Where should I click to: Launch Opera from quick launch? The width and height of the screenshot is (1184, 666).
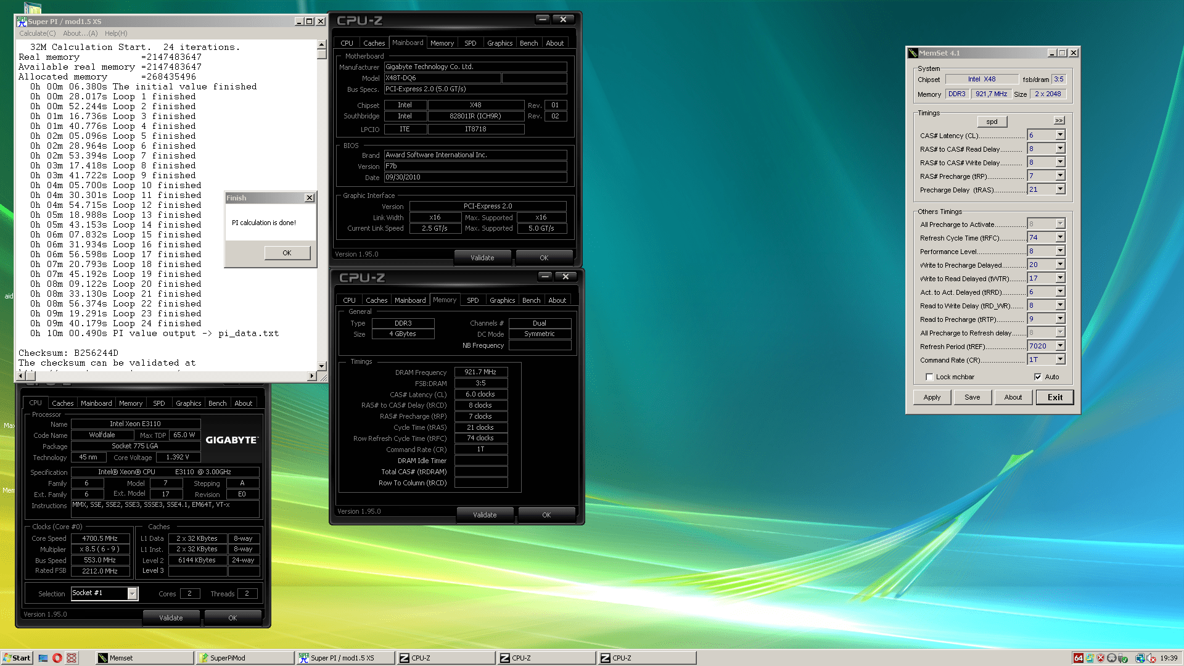pyautogui.click(x=57, y=658)
